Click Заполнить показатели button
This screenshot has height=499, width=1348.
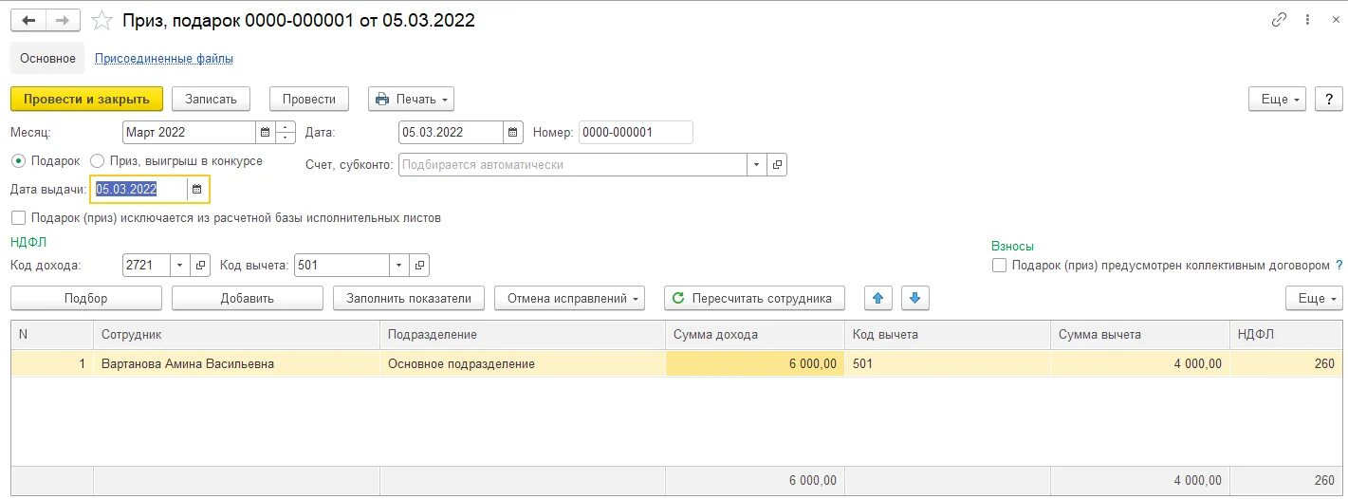pos(409,298)
